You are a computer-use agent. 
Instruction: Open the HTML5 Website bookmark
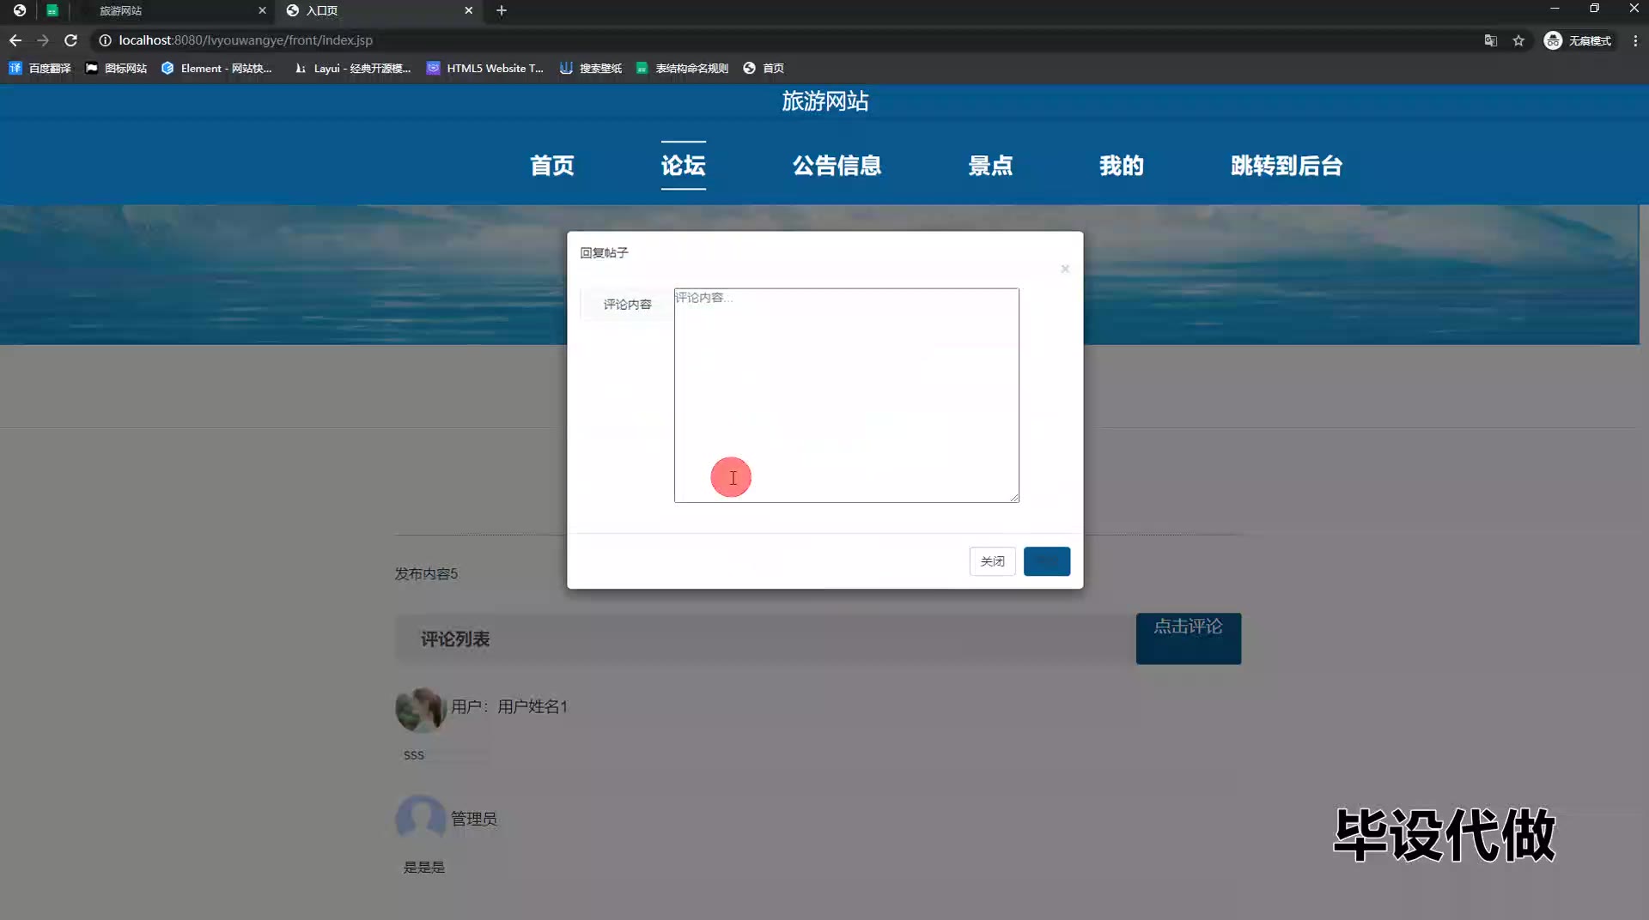485,69
